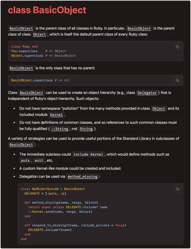Follow the Object link in 'class of class'
This screenshot has width=191, height=249.
(x=40, y=34)
